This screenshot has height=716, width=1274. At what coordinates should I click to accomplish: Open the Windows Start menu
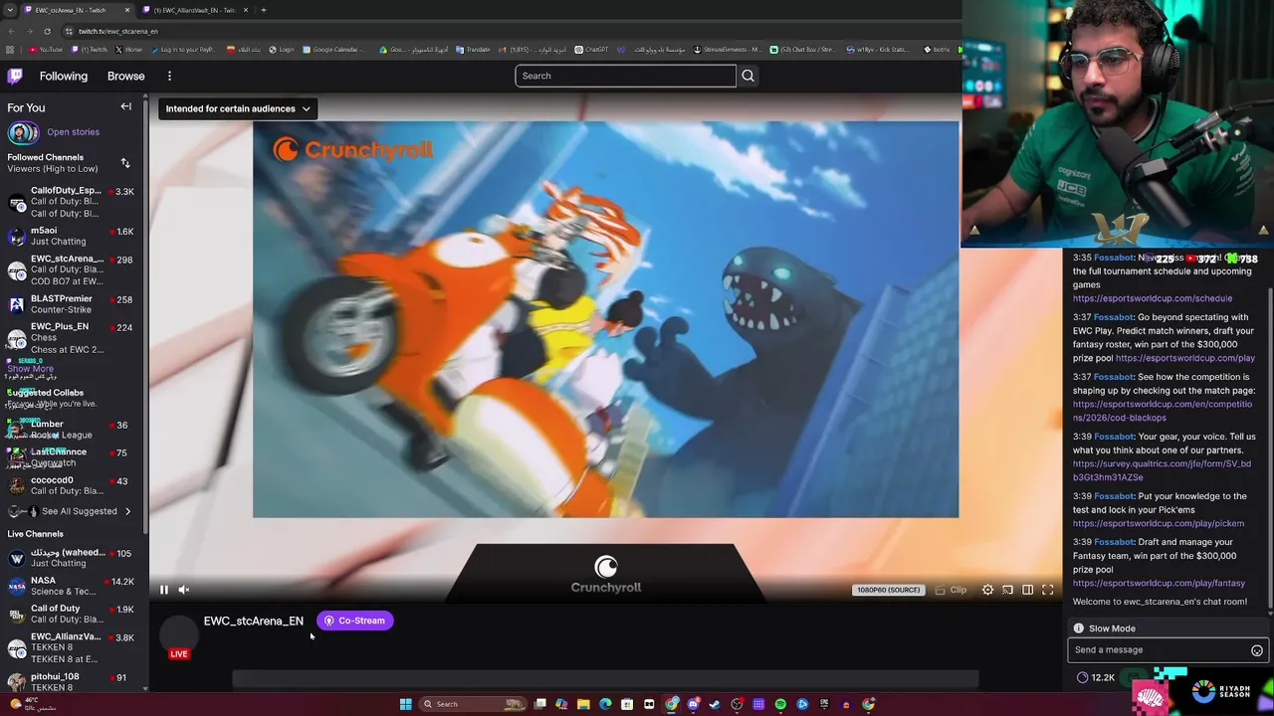[x=405, y=704]
